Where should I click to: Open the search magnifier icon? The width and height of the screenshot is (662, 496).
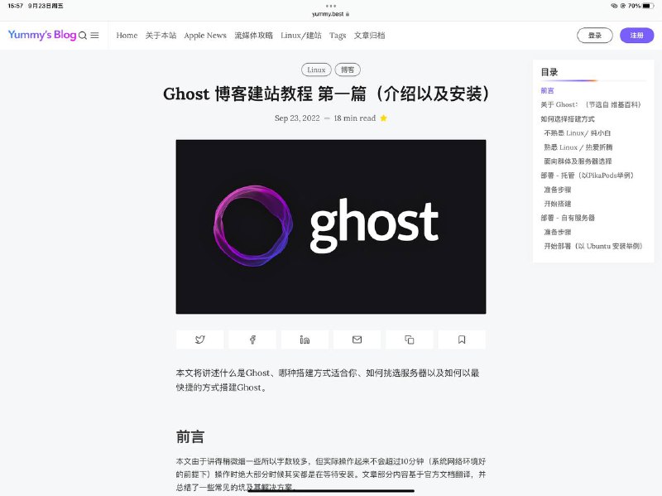coord(83,36)
